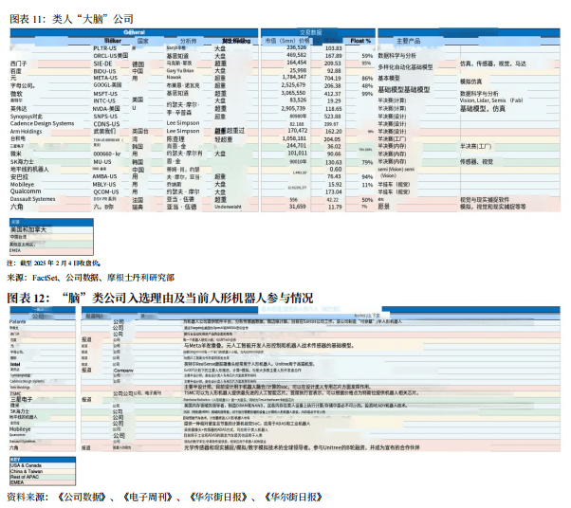The width and height of the screenshot is (571, 508).
Task: Click market cap value 1,784,347
Action: pyautogui.click(x=294, y=77)
